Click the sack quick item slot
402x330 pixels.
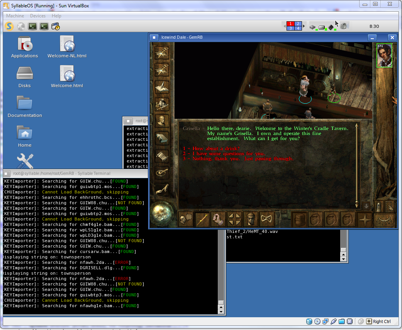pyautogui.click(x=299, y=220)
